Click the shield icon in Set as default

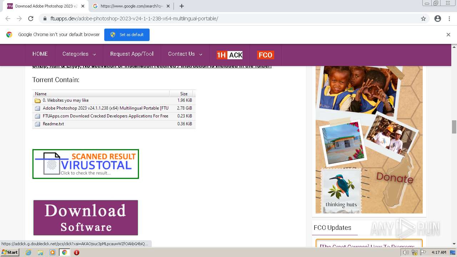pos(113,35)
